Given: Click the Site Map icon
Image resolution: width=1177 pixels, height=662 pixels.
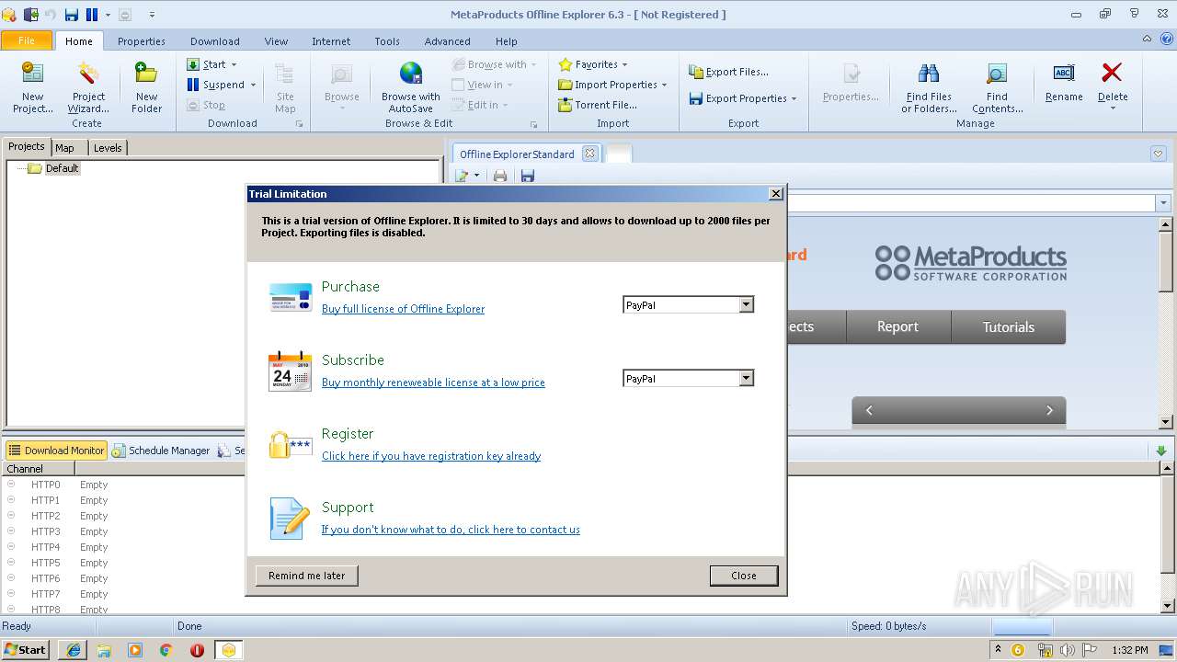Looking at the screenshot, I should tap(285, 74).
